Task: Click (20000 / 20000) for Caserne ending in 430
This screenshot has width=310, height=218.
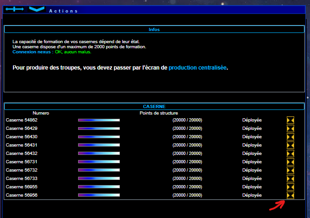Action: click(187, 137)
